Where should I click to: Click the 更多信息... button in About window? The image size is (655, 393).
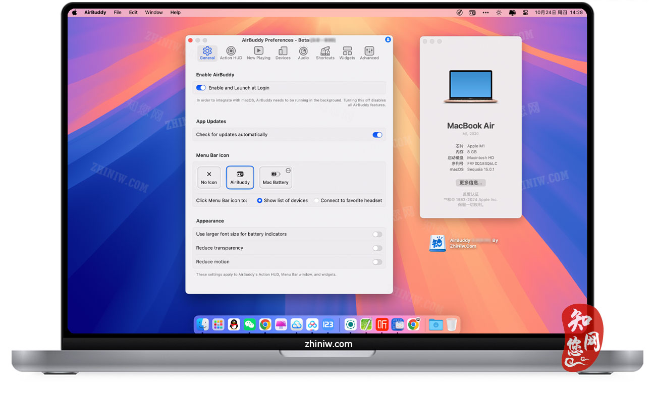[x=470, y=183]
